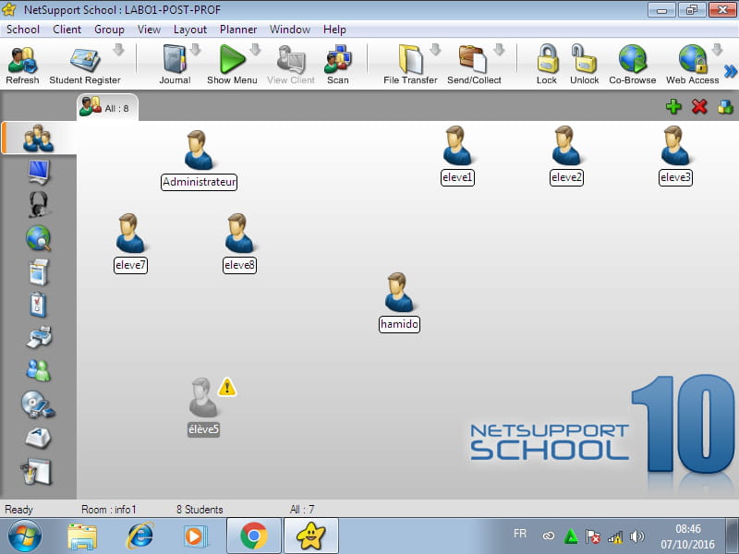Click the Room : info1 status text
The width and height of the screenshot is (739, 554).
click(109, 510)
